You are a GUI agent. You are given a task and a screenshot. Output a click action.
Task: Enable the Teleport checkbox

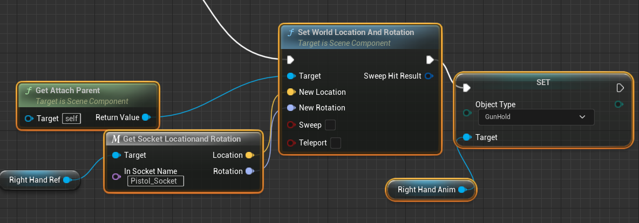335,143
